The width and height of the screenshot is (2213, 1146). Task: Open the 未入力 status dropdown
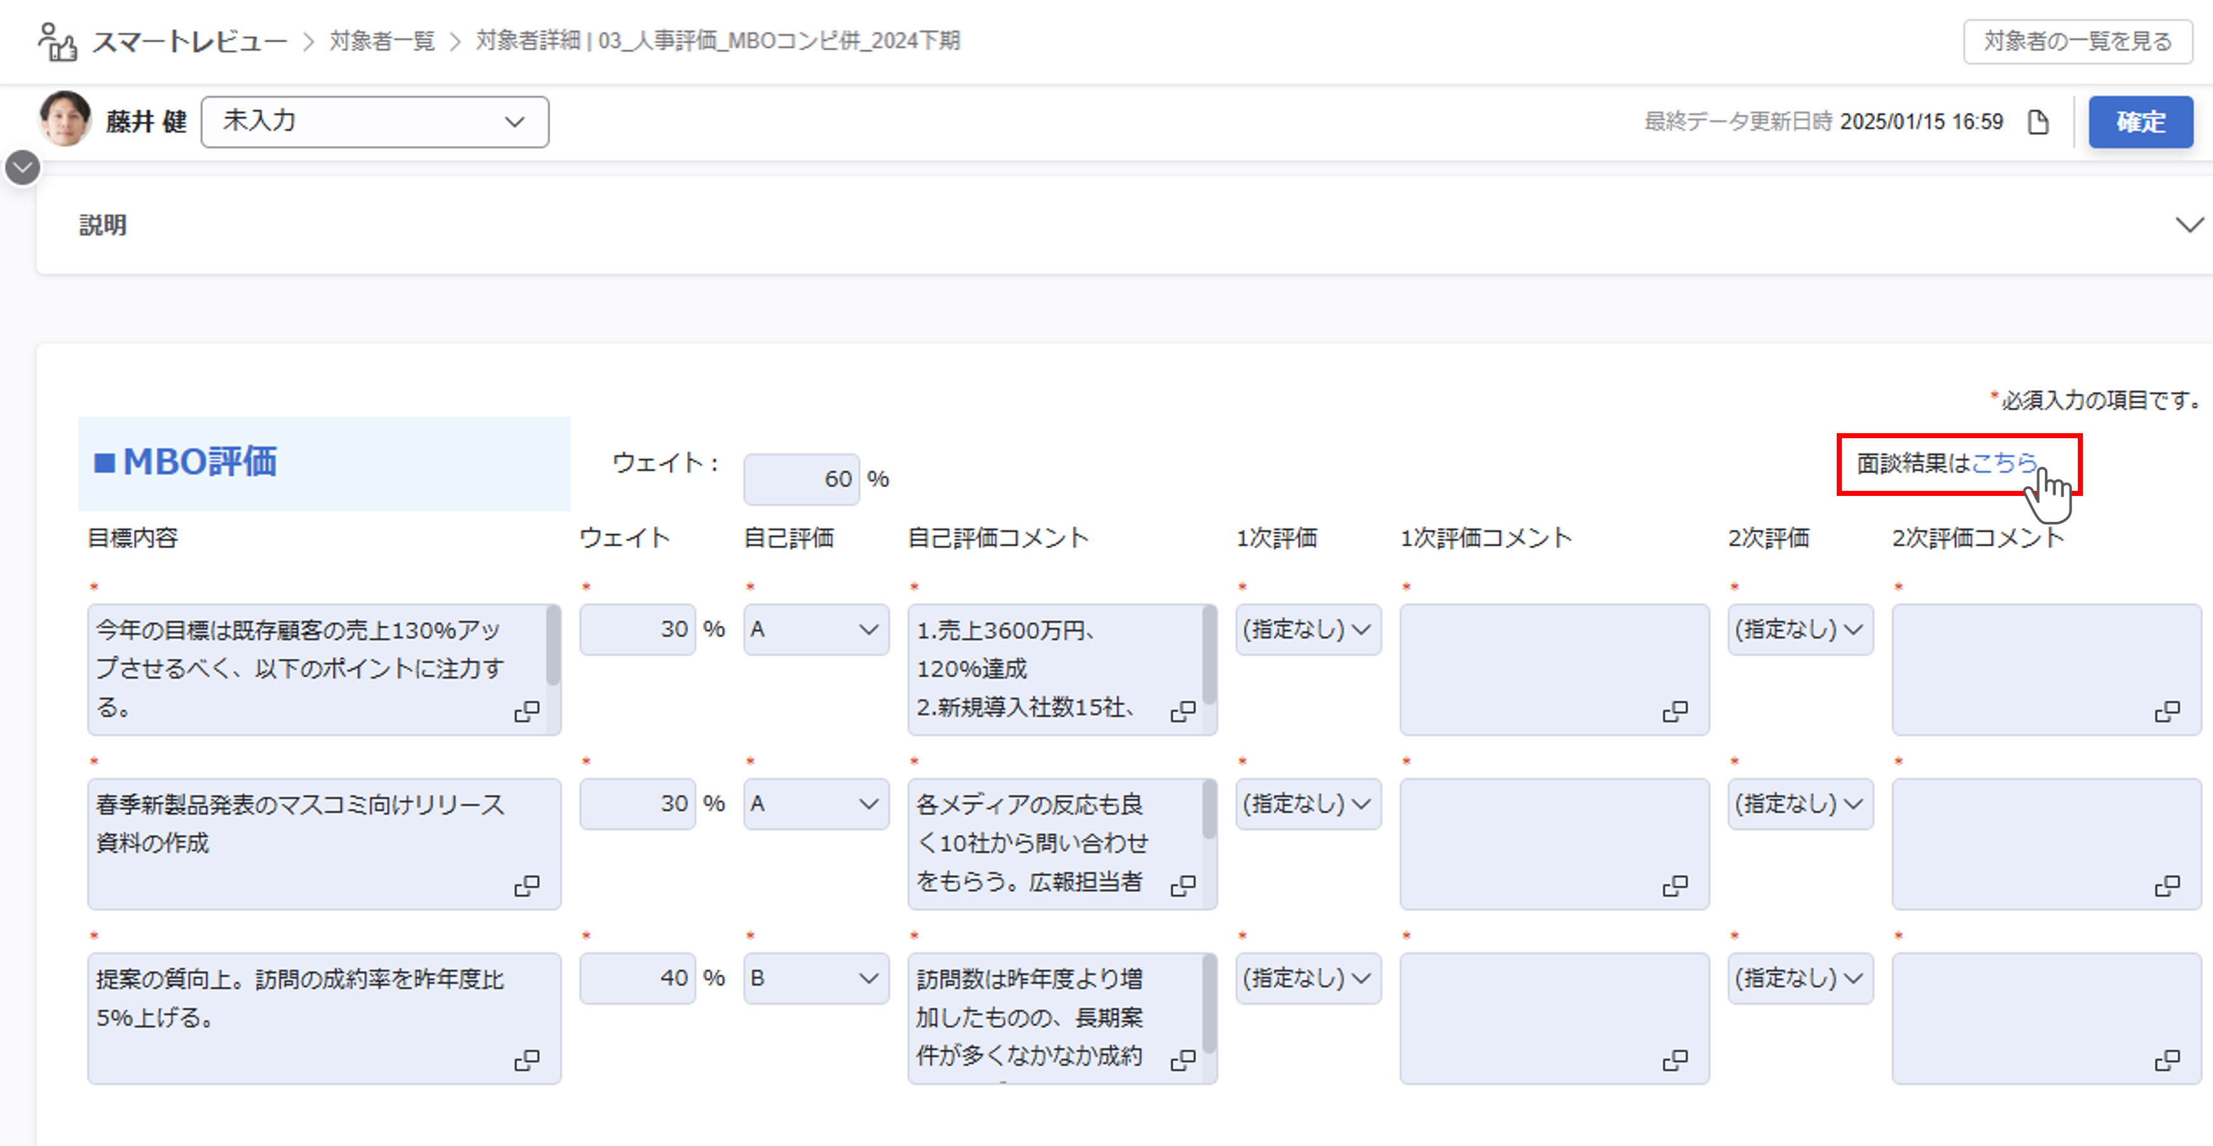(x=374, y=122)
